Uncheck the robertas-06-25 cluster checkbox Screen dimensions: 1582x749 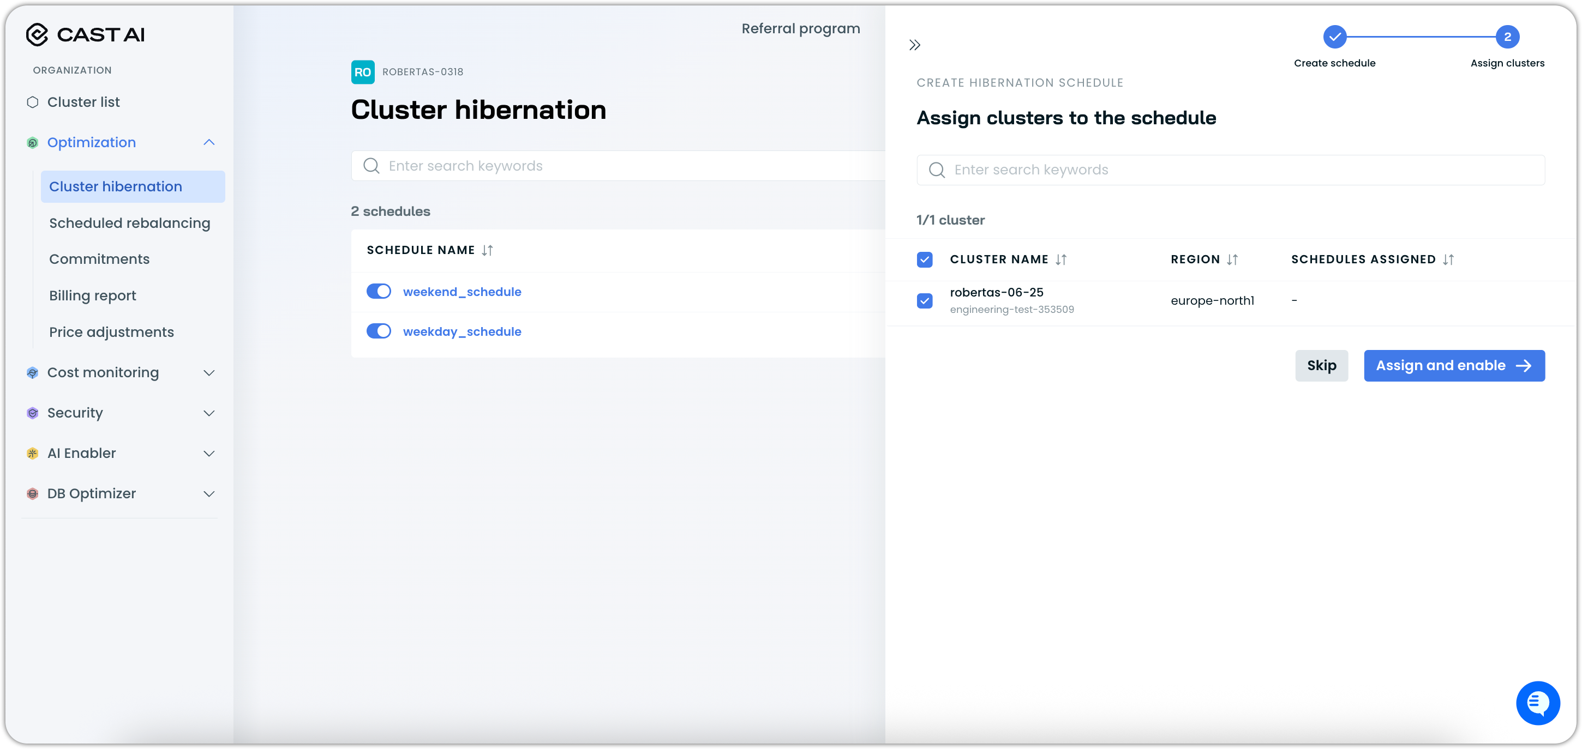[x=924, y=301]
